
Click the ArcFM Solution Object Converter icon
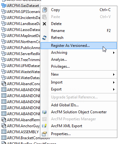pyautogui.click(x=44, y=112)
